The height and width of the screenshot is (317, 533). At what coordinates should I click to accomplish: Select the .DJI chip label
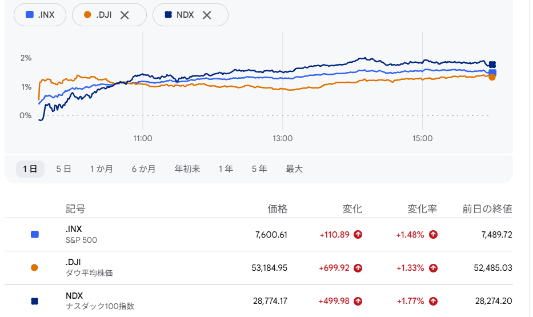(103, 15)
